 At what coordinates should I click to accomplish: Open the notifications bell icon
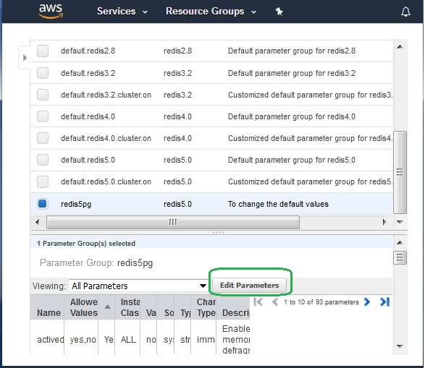(x=405, y=12)
